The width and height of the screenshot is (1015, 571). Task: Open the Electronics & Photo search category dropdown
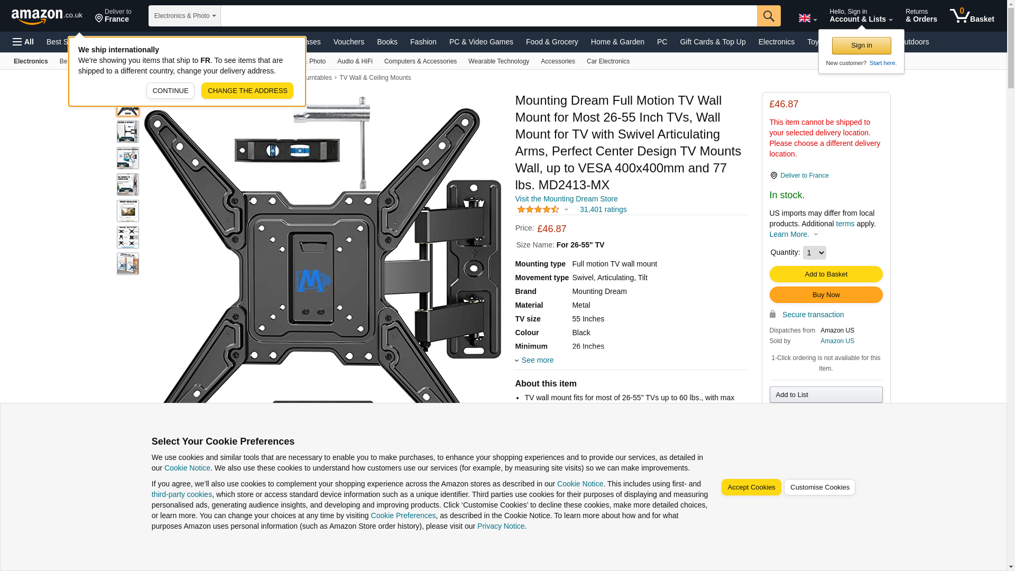[184, 16]
